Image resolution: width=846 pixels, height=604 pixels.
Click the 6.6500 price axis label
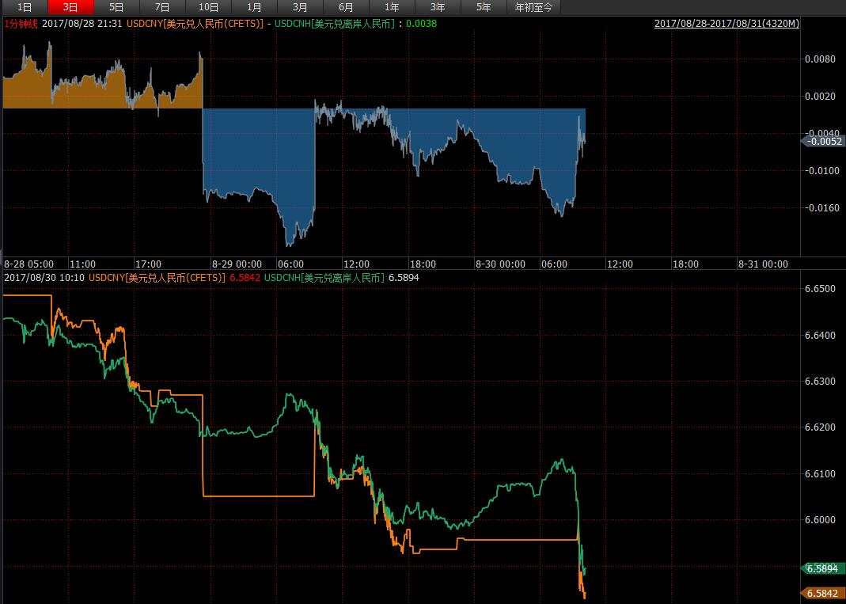[820, 289]
